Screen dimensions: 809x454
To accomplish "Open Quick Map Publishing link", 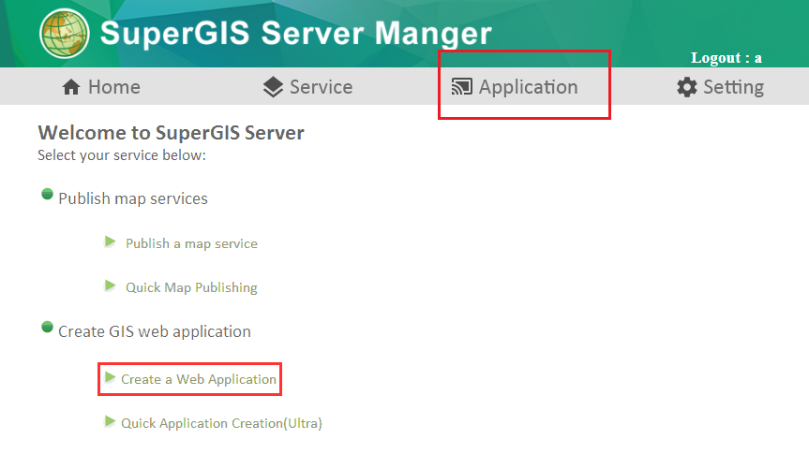I will (191, 287).
